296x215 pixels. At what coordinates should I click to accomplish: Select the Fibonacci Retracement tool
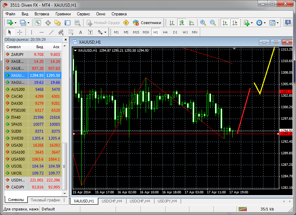(71, 32)
